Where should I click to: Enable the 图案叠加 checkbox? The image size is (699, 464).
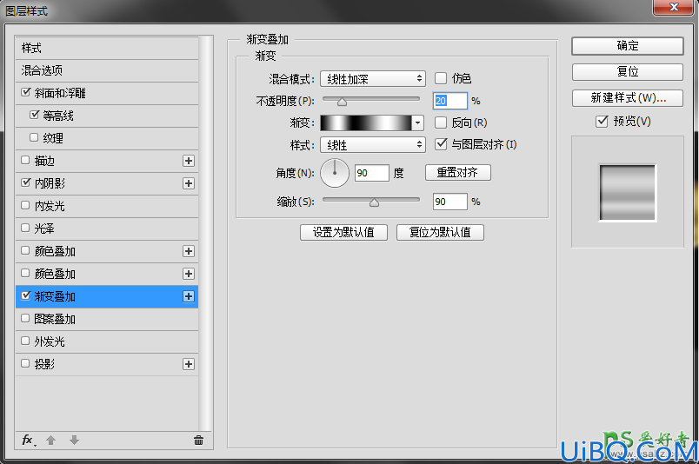(x=25, y=318)
